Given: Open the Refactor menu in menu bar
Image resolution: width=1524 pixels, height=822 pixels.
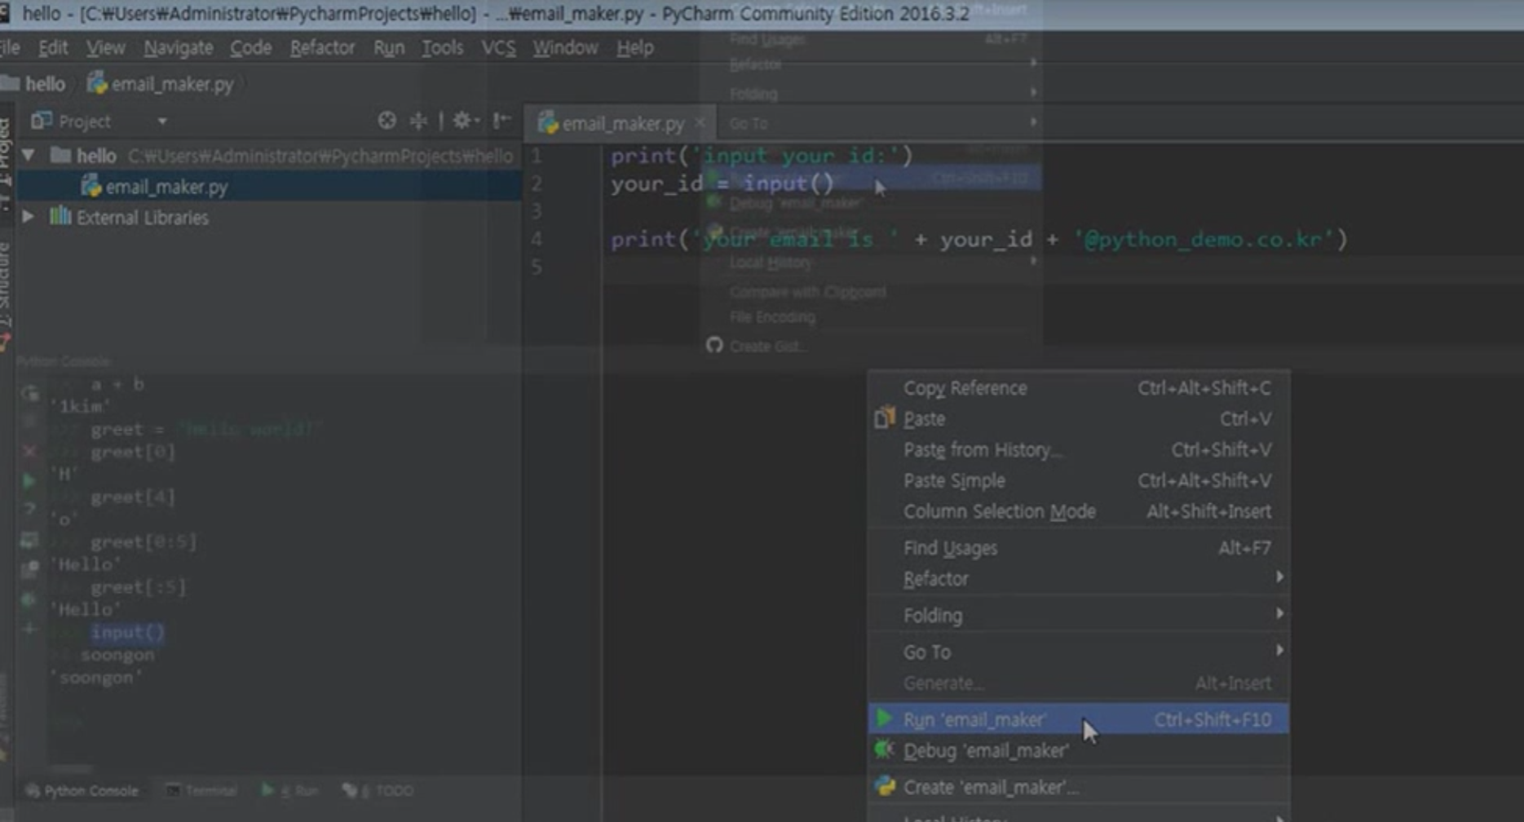Looking at the screenshot, I should 322,48.
